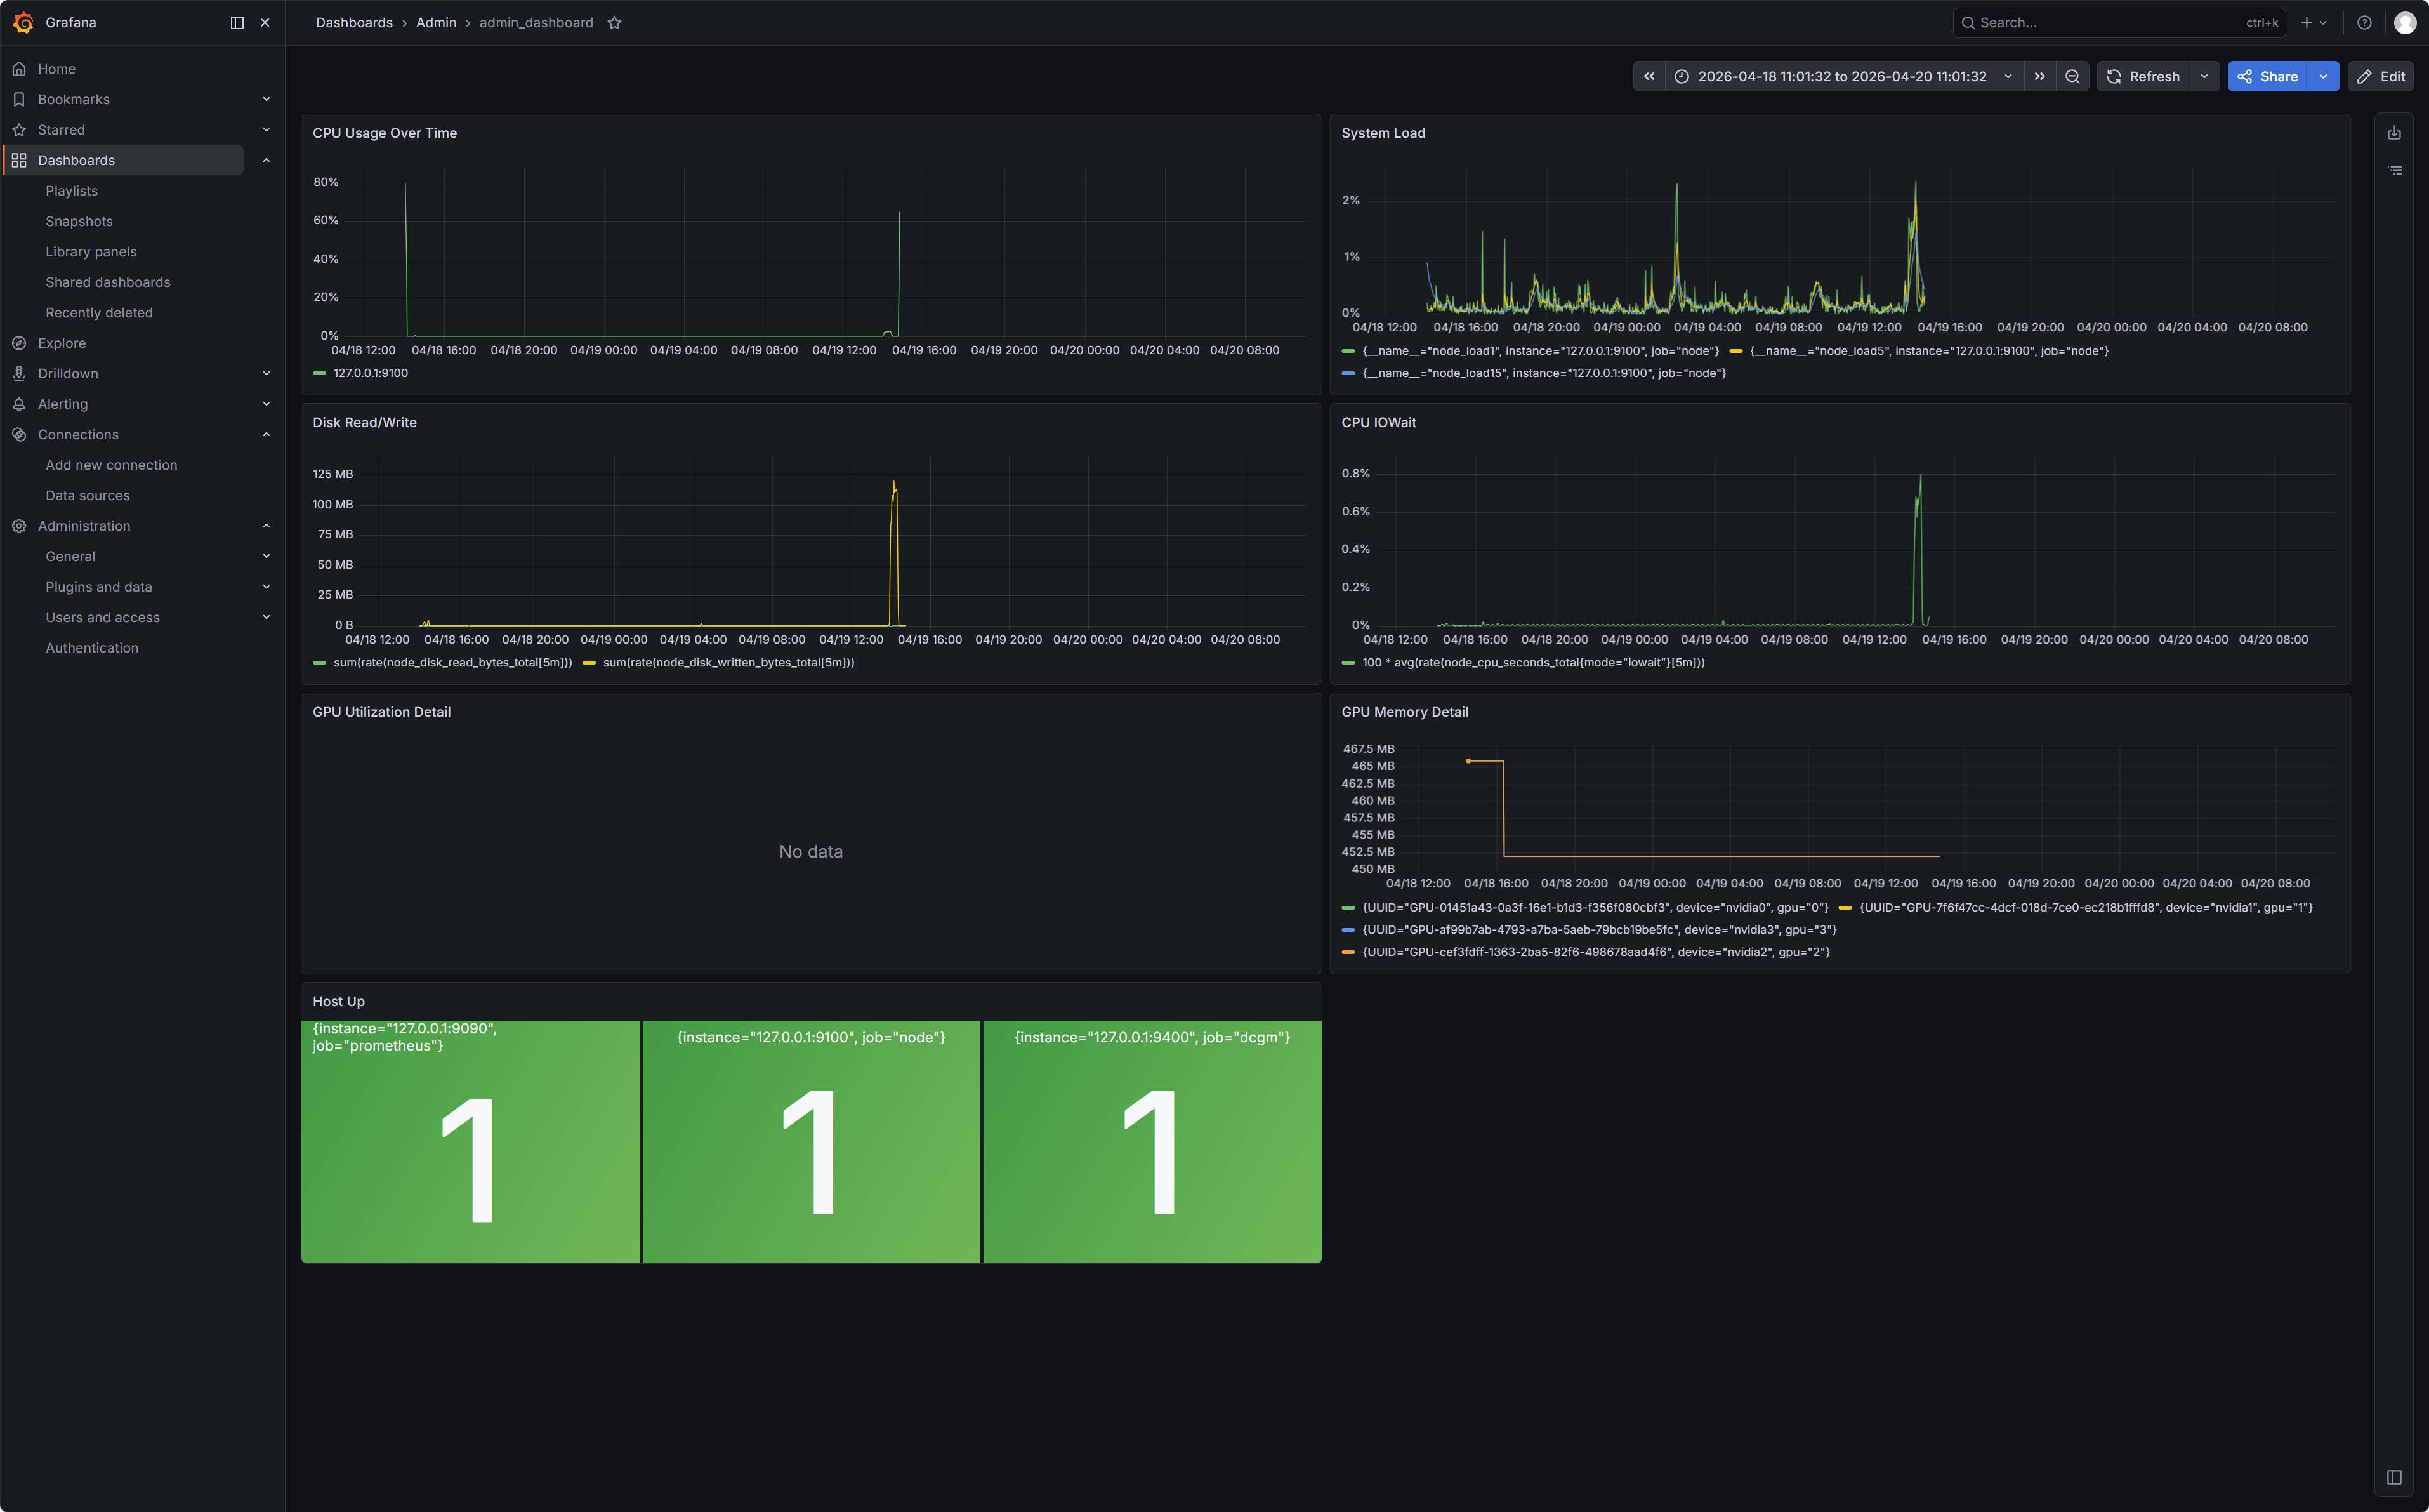Screen dimensions: 2429x1512
Task: Open Data sources in sidebar menu
Action: coord(88,496)
